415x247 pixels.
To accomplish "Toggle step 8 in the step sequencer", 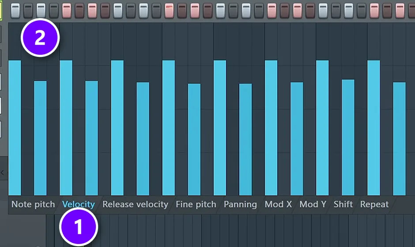I will [x=105, y=11].
